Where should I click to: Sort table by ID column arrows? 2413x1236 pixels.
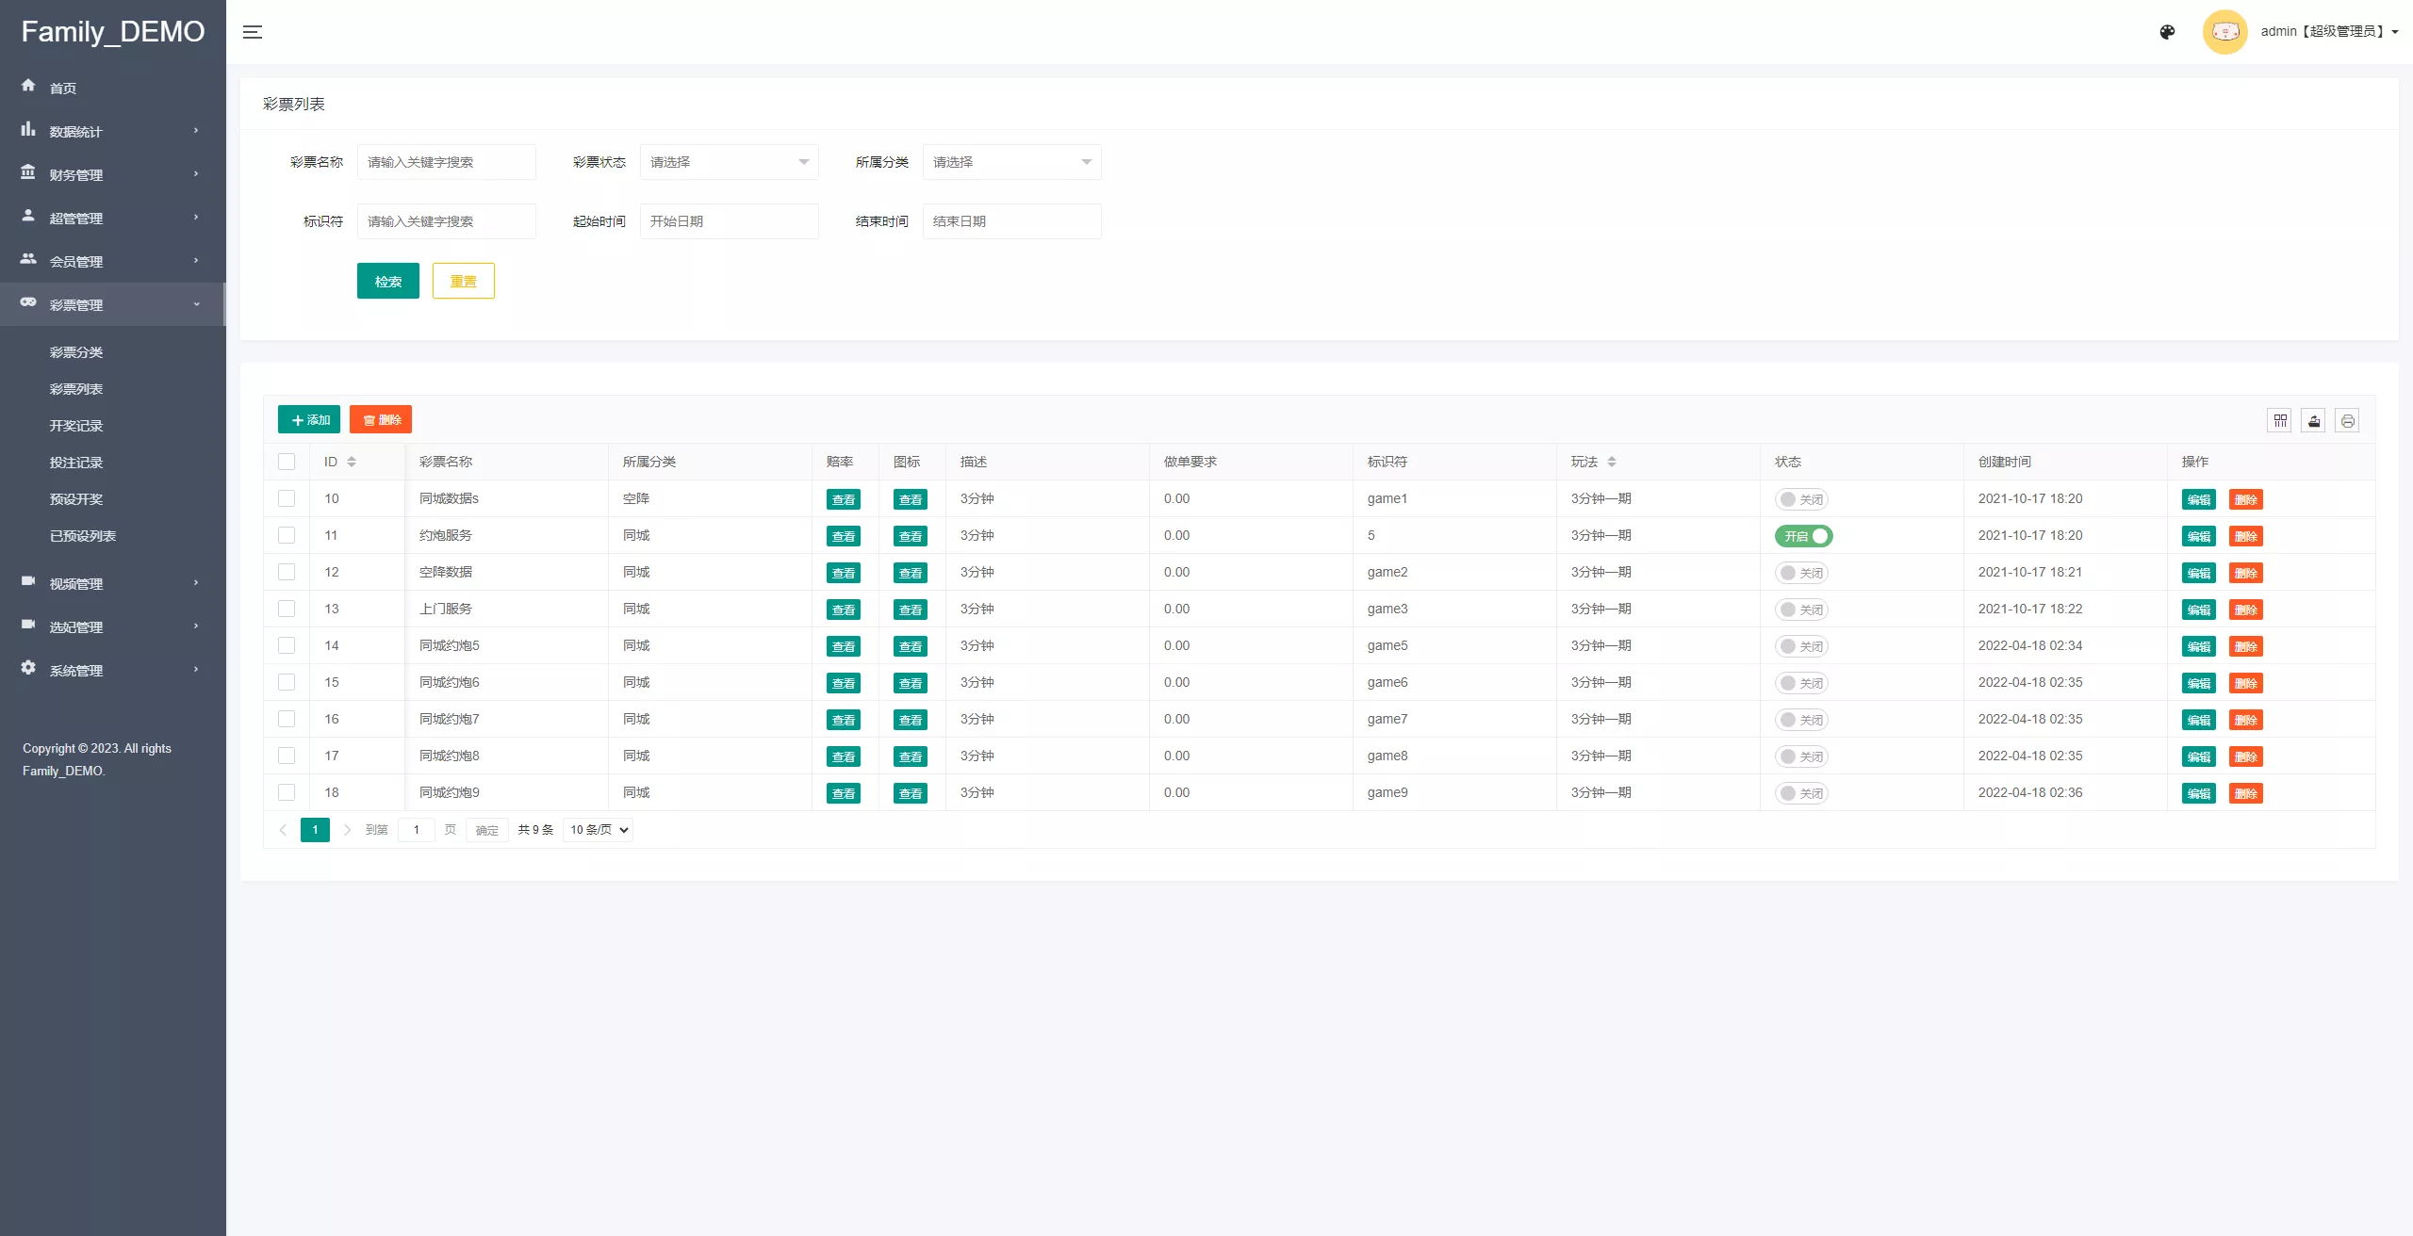[352, 462]
